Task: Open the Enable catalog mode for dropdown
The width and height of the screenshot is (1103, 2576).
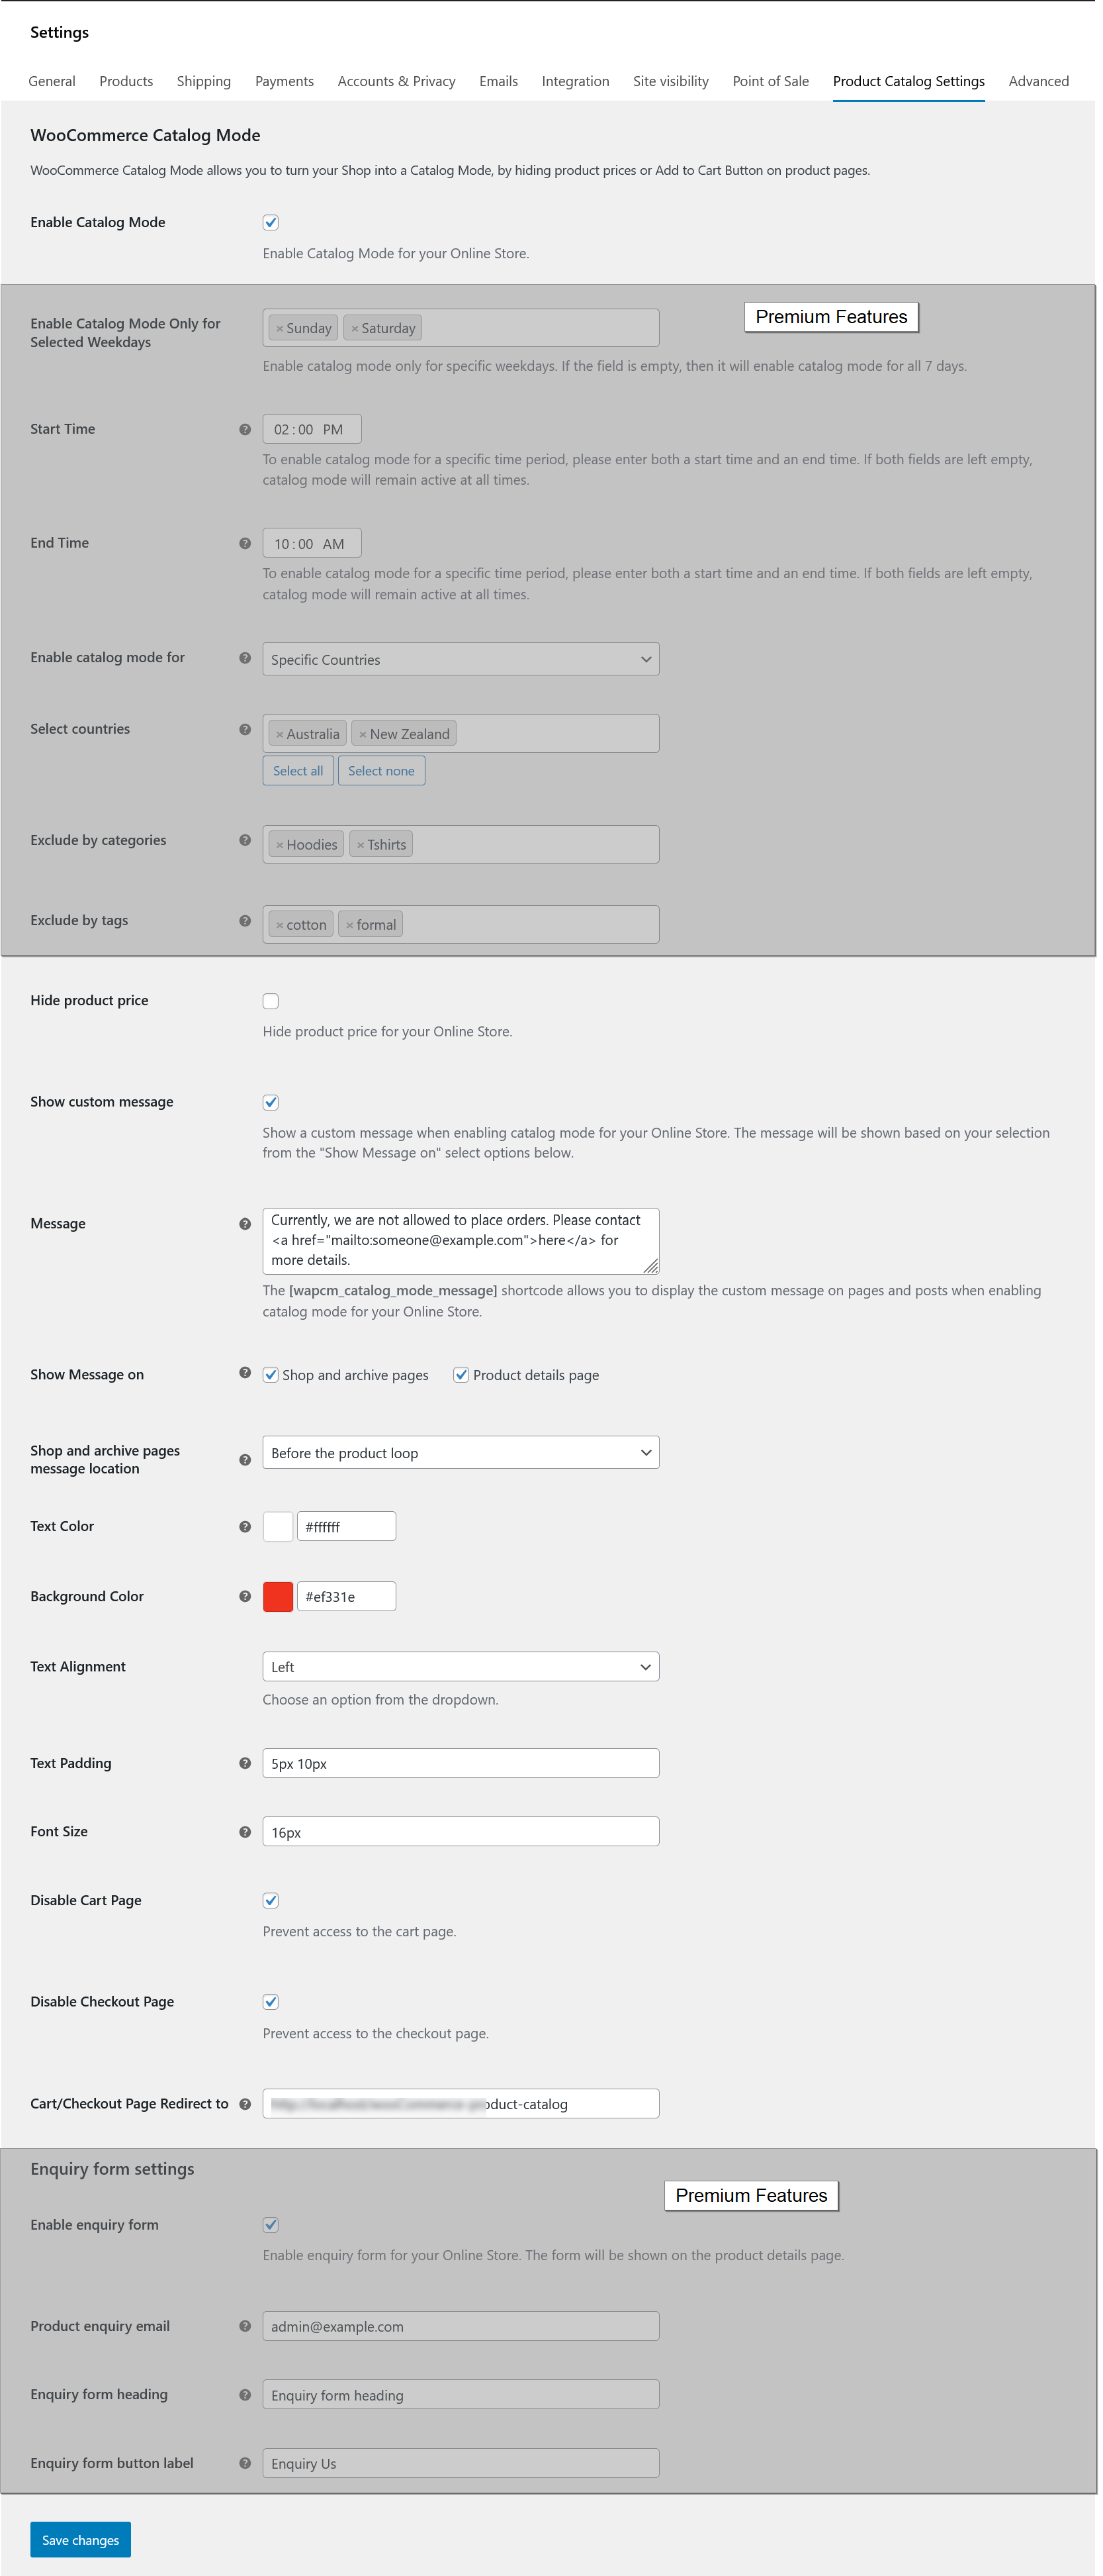Action: pyautogui.click(x=461, y=660)
